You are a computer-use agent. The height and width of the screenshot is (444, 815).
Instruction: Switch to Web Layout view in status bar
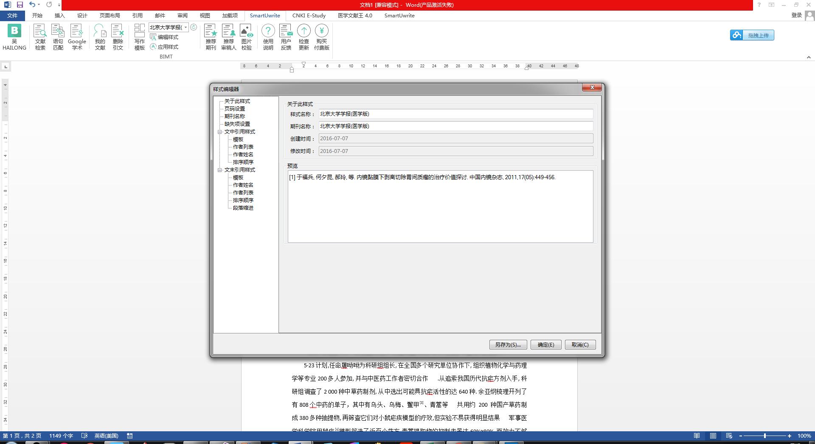(x=729, y=436)
